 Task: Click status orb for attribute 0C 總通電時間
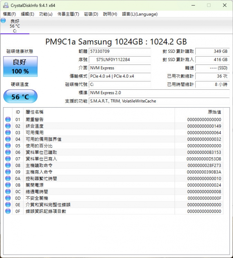(8, 191)
